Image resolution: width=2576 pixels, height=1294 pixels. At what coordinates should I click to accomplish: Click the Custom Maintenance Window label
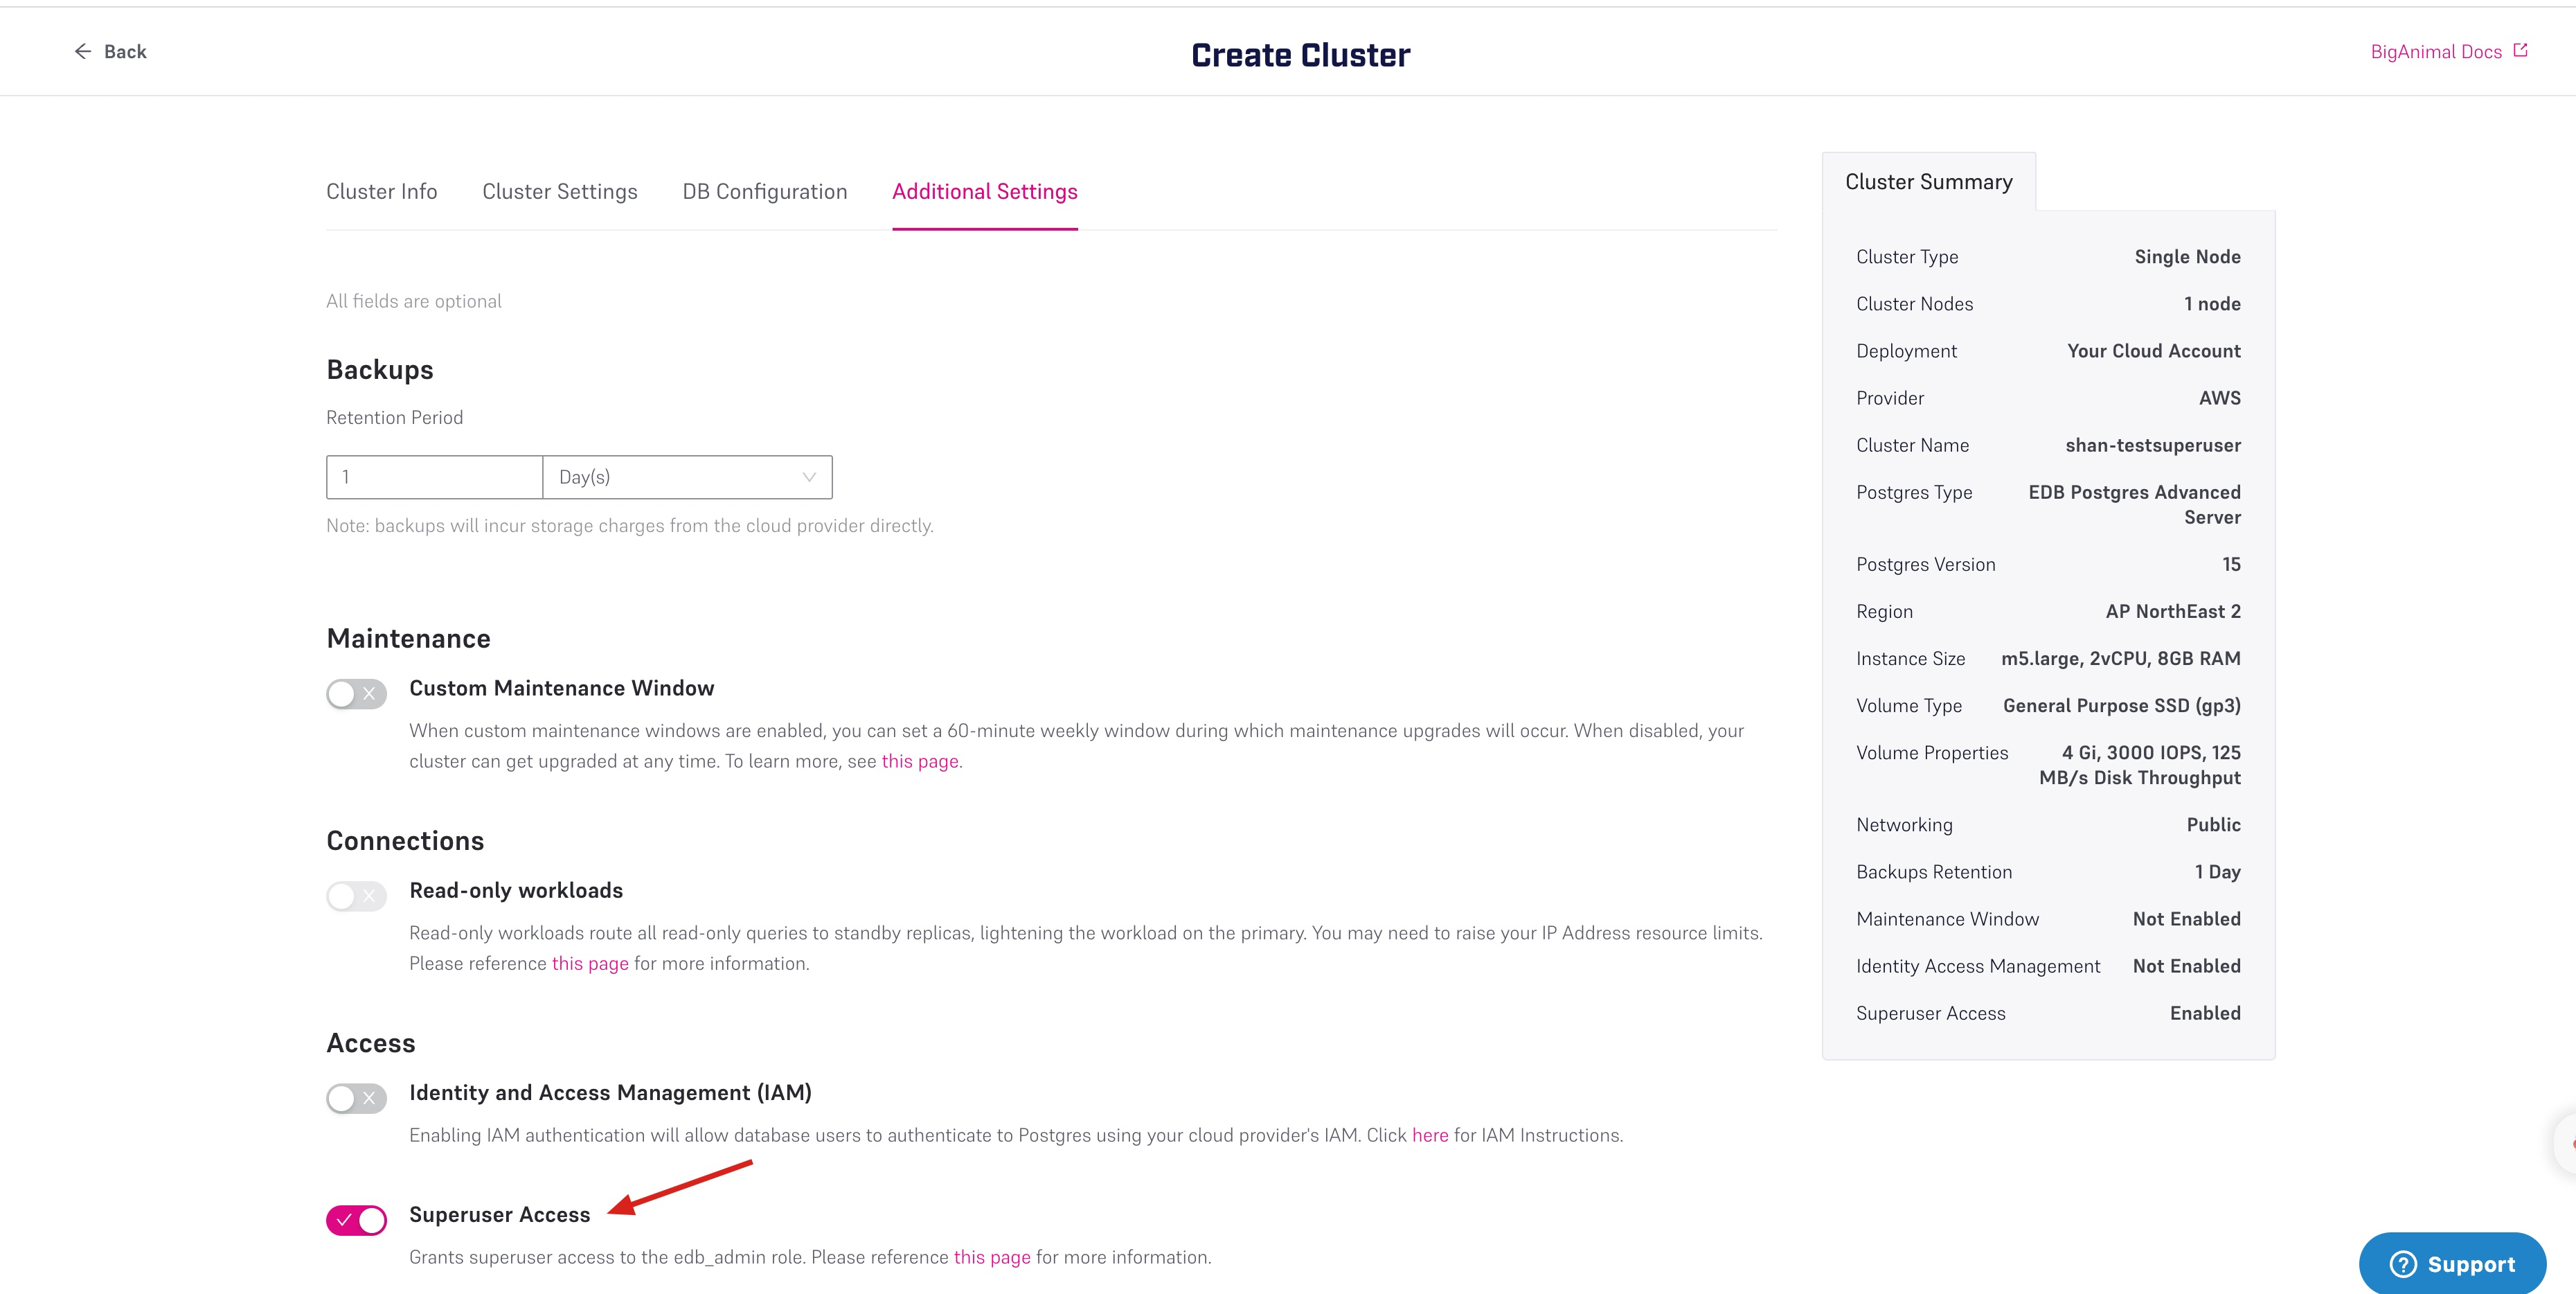click(562, 688)
